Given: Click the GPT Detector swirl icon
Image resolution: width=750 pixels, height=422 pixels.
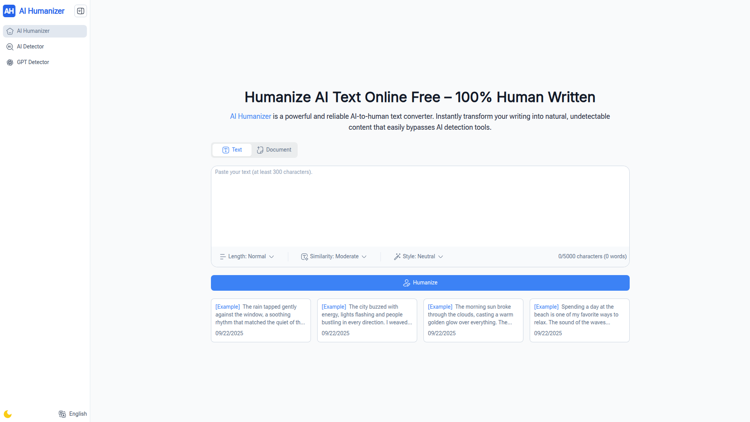Looking at the screenshot, I should click(10, 63).
